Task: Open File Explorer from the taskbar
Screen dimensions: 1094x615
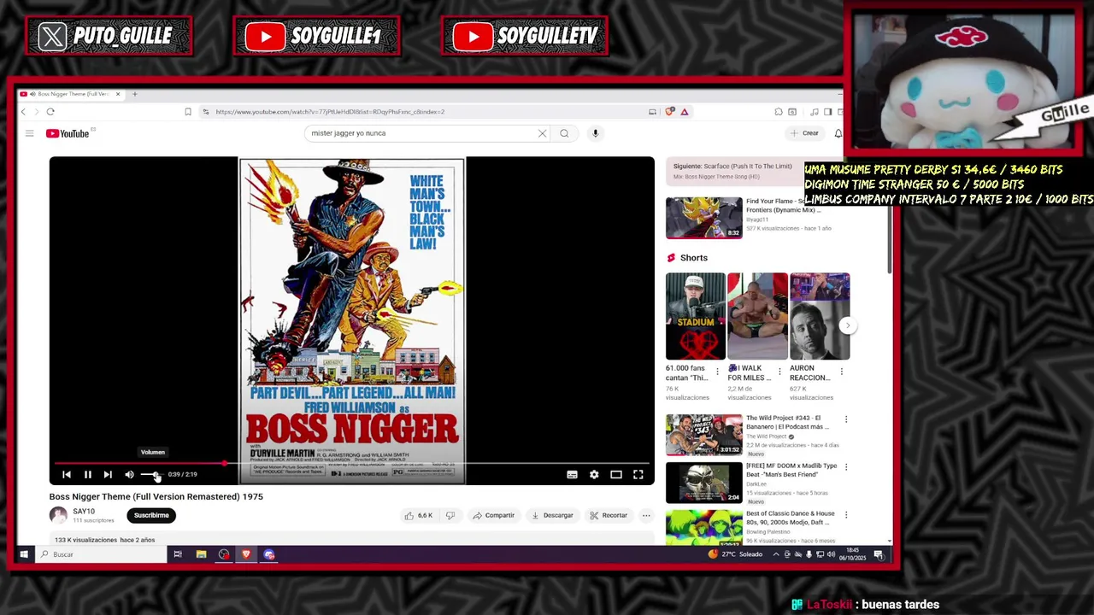Action: pyautogui.click(x=201, y=554)
